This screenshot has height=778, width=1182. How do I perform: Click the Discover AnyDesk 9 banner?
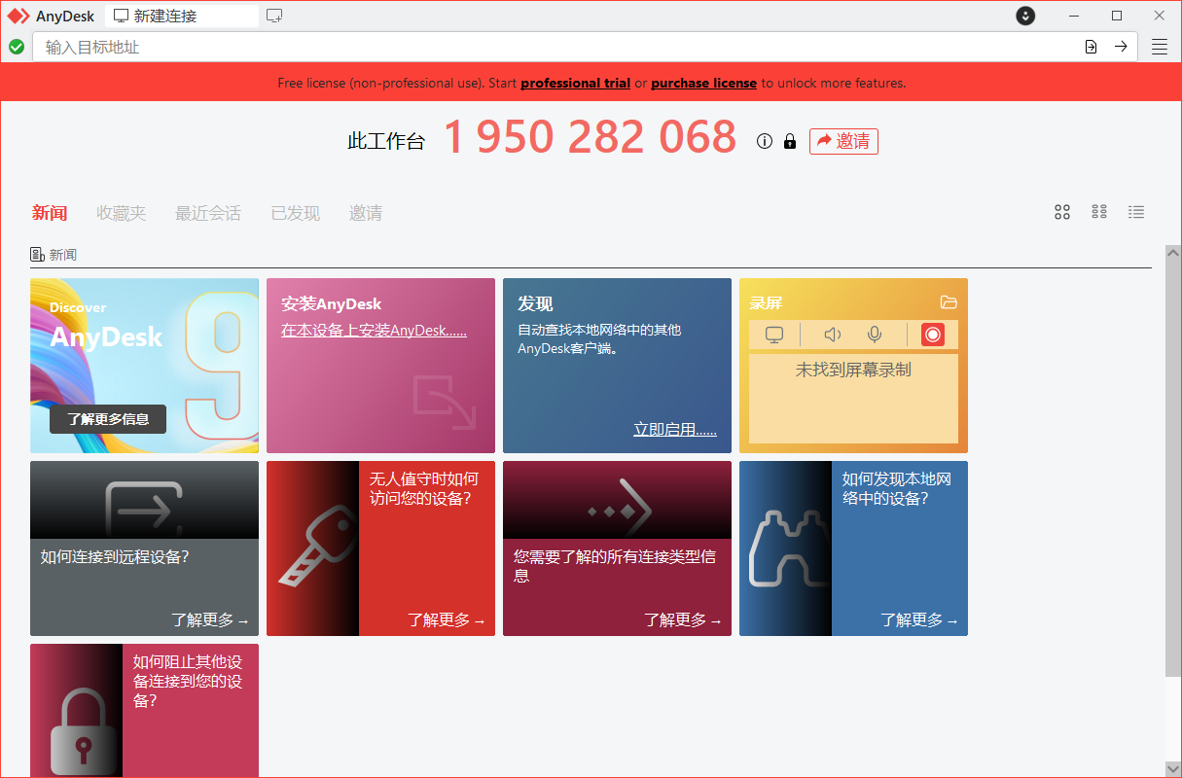pyautogui.click(x=144, y=366)
